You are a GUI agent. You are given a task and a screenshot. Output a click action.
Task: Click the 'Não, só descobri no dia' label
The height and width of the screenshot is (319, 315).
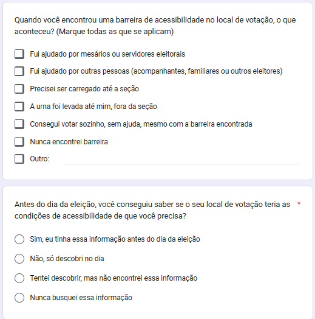[x=67, y=259]
